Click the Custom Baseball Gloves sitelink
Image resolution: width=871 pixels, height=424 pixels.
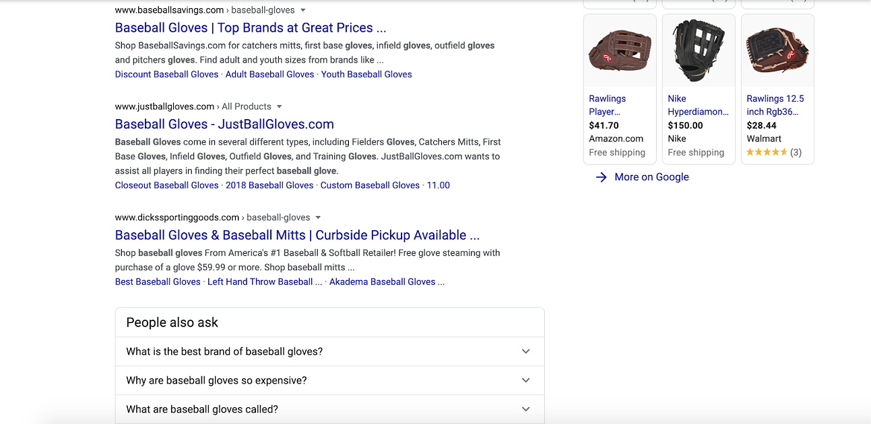[x=370, y=185]
